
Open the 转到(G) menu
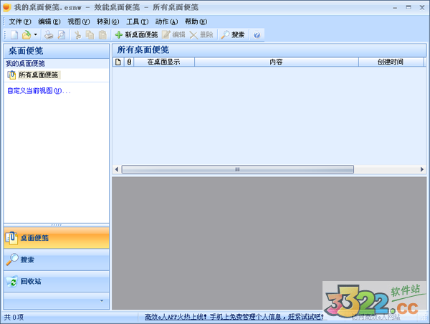pos(107,22)
